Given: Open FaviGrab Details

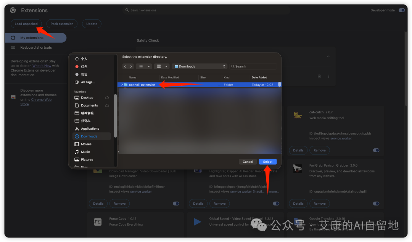Looking at the screenshot, I should (298, 204).
